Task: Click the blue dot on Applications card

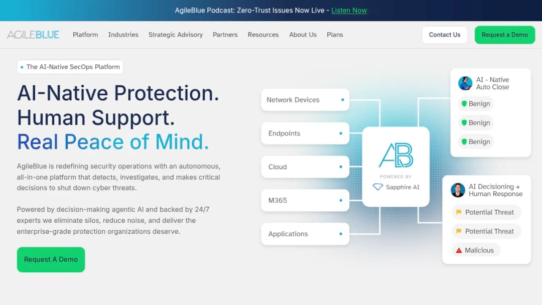Action: click(x=341, y=234)
